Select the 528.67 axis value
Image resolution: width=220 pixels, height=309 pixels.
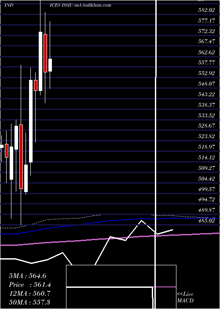point(206,126)
